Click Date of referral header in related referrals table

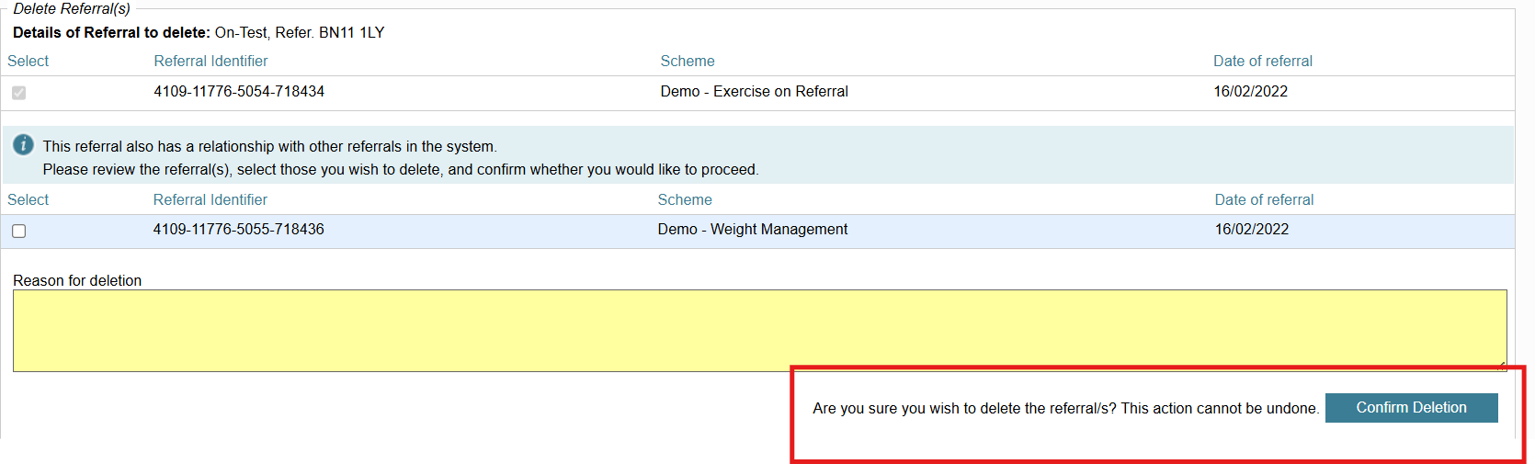point(1264,199)
